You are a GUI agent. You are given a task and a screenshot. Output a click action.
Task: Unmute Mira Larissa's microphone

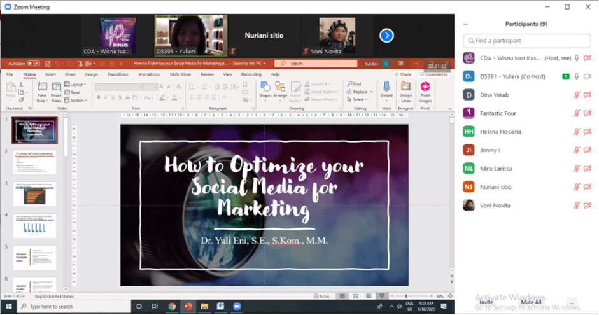pos(577,169)
